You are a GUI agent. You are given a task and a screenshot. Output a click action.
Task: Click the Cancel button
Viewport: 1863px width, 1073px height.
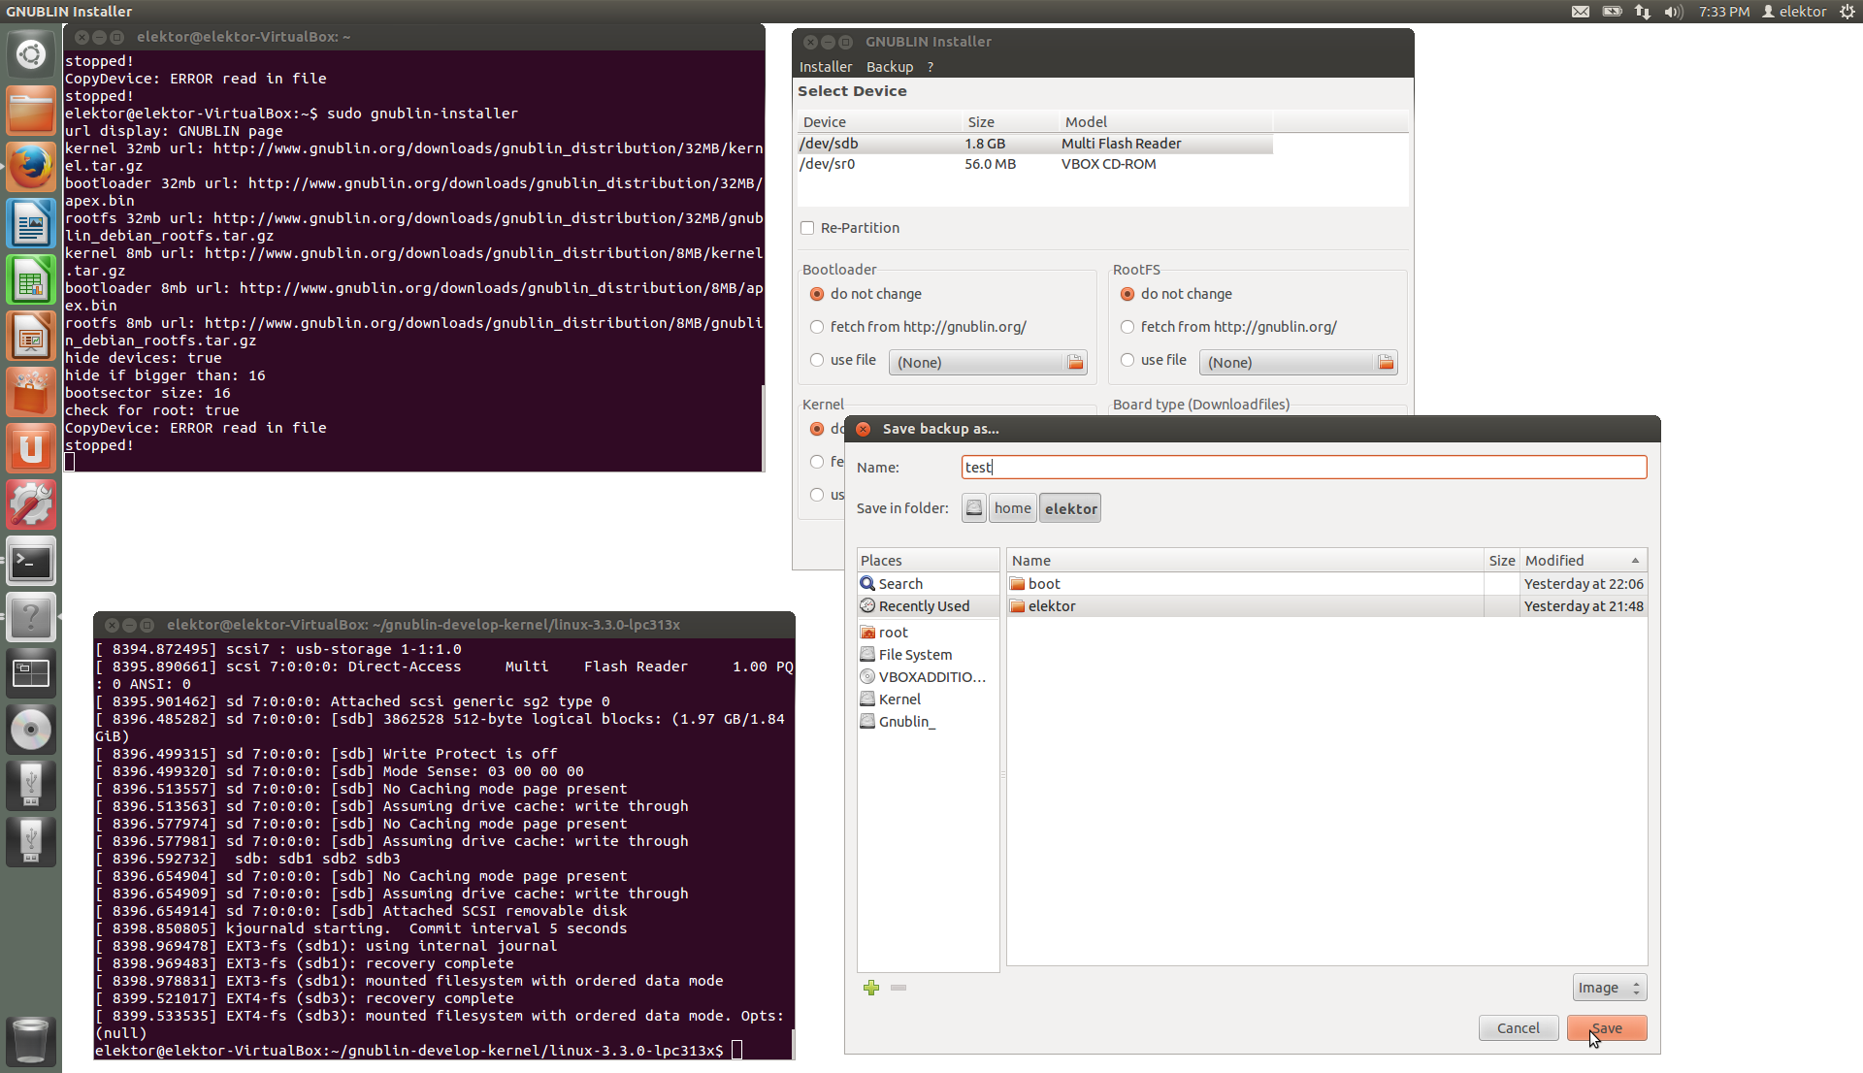(x=1518, y=1028)
